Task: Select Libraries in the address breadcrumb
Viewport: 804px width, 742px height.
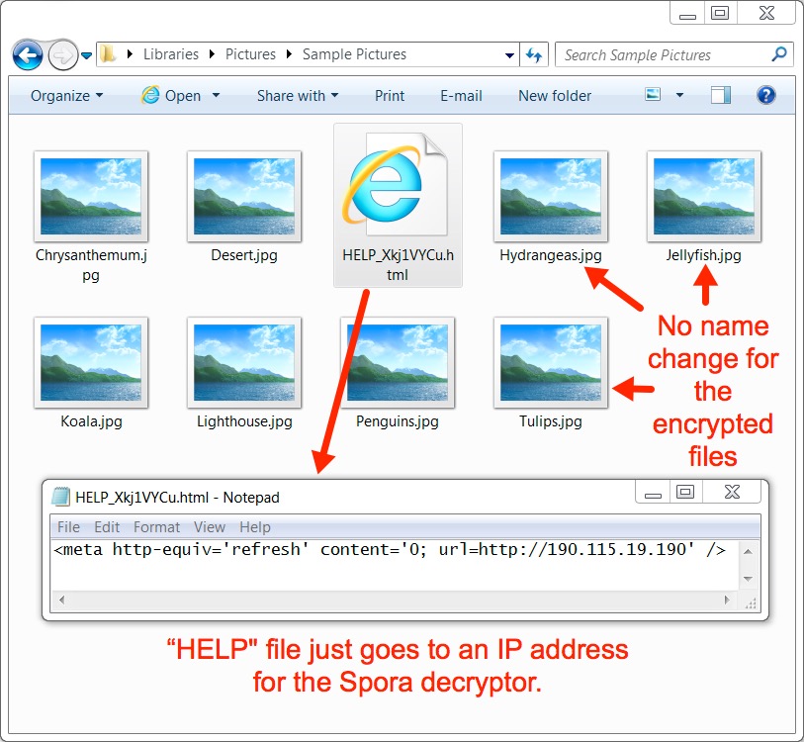Action: click(x=171, y=54)
